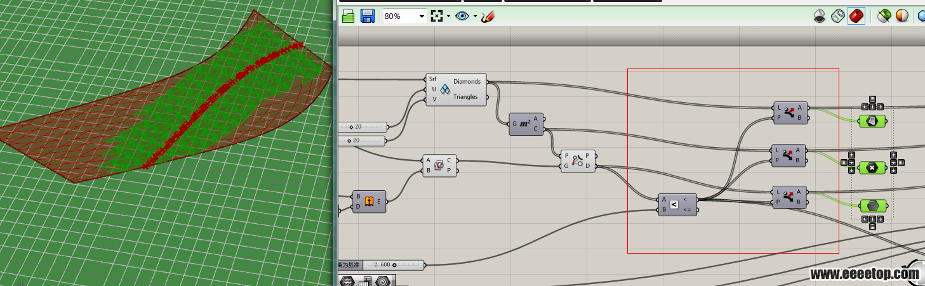Toggle preview of selected objects only

tap(884, 16)
